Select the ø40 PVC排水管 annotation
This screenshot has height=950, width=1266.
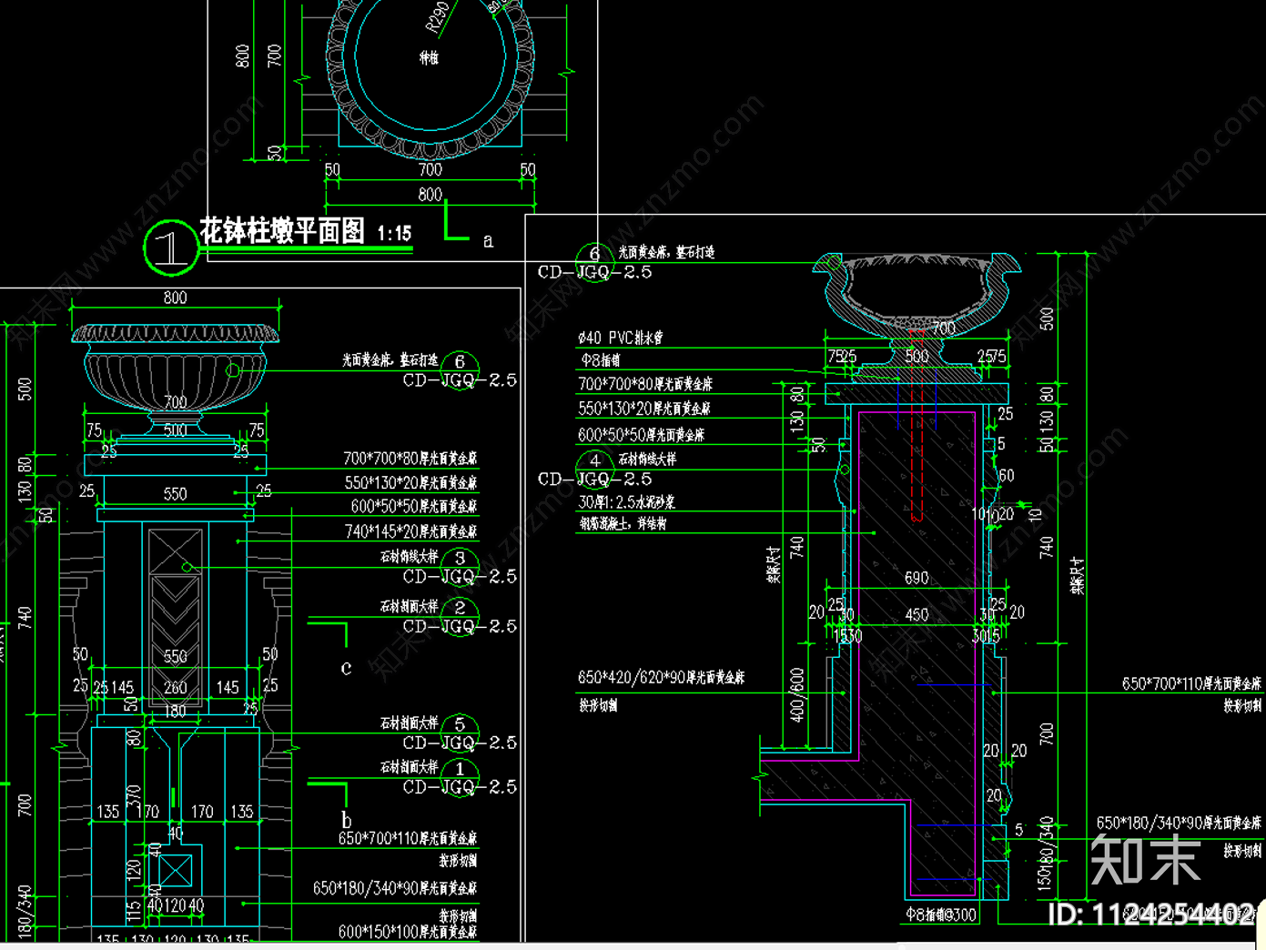point(621,338)
